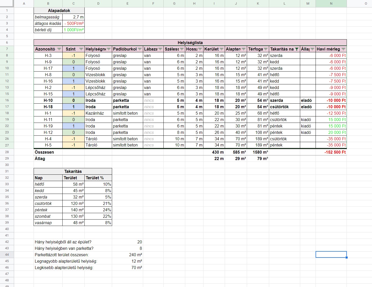Select row 7 header number

tap(7, 49)
